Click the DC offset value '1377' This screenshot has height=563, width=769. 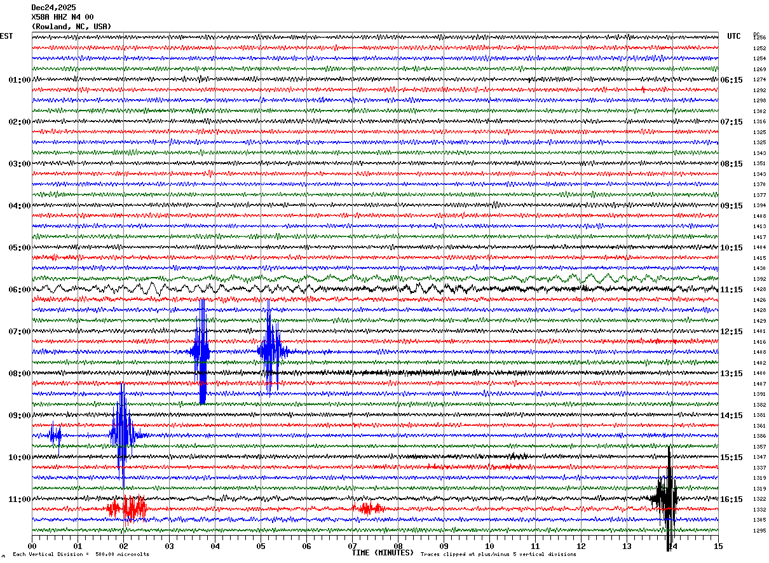(x=759, y=195)
